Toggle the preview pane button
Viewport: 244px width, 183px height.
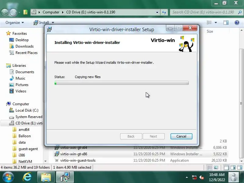pyautogui.click(x=226, y=23)
